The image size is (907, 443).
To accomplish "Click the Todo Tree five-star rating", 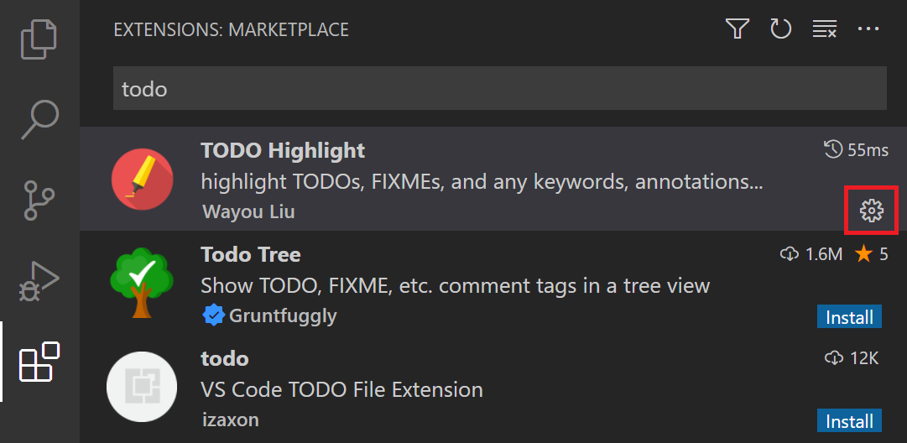I will 872,254.
